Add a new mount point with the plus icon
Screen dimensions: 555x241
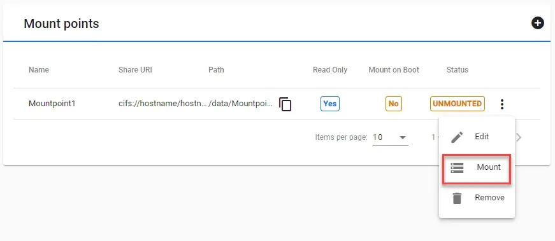tap(537, 24)
